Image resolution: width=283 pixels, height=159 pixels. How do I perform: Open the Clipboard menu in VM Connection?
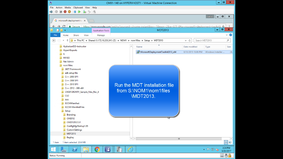tap(78, 7)
